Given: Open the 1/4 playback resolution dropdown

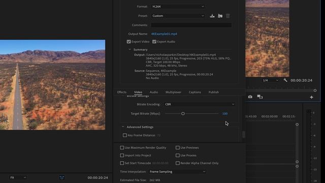Looking at the screenshot, I should click(x=270, y=80).
